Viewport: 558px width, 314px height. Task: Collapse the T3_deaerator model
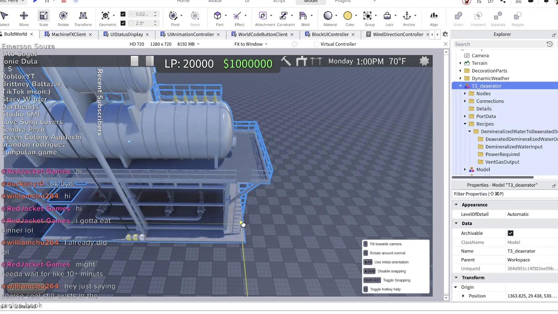(x=460, y=86)
